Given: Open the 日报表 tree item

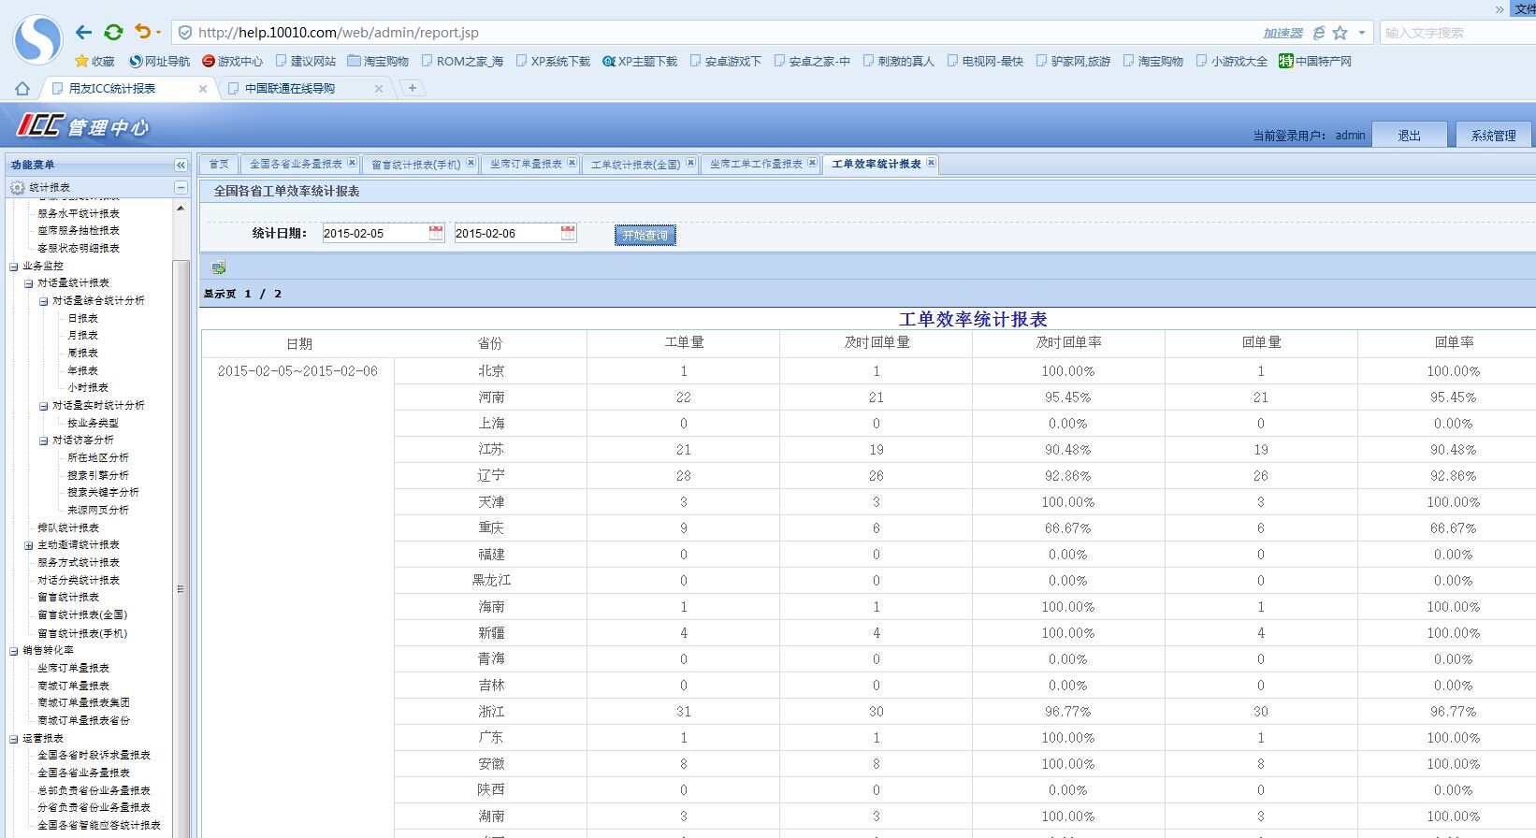Looking at the screenshot, I should 82,318.
